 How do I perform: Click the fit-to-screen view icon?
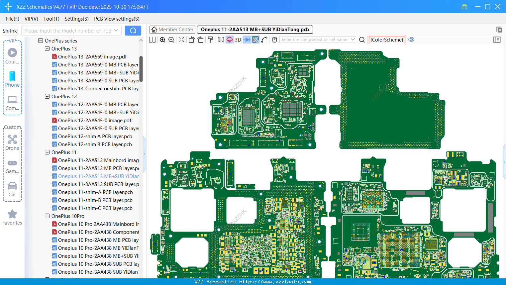181,40
